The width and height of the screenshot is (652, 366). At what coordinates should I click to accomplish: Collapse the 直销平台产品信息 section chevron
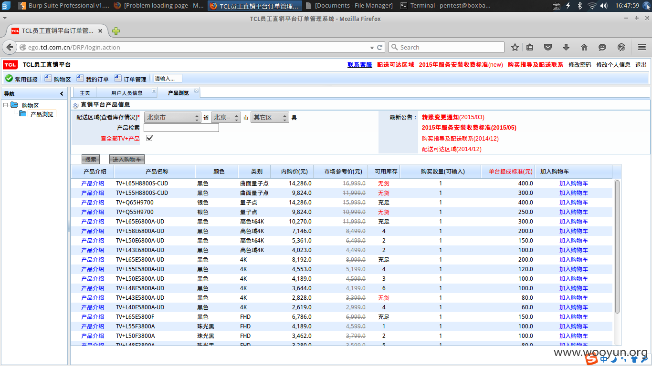point(75,105)
